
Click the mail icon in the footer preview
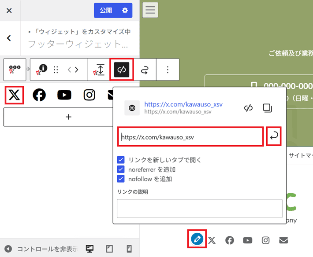pos(283,240)
